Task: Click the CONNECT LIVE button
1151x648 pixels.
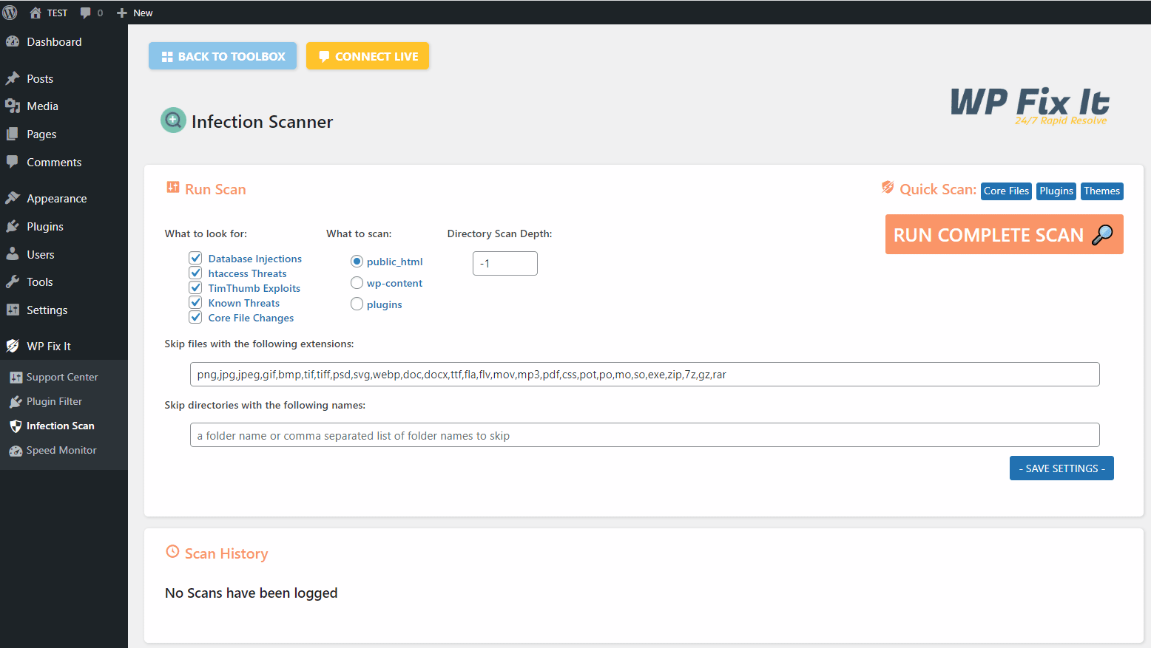Action: pyautogui.click(x=368, y=56)
